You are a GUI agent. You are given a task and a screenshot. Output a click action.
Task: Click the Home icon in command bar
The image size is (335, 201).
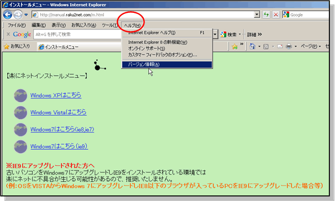point(253,46)
